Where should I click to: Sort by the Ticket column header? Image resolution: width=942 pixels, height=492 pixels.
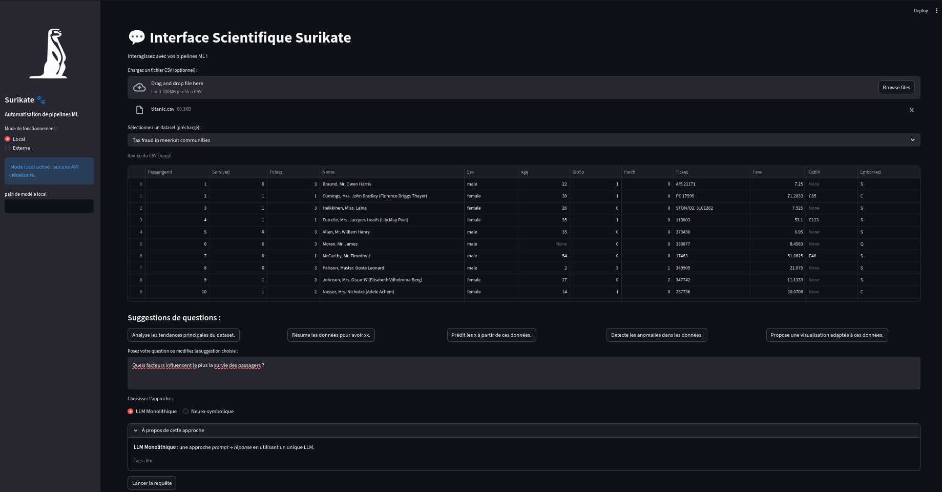click(711, 172)
